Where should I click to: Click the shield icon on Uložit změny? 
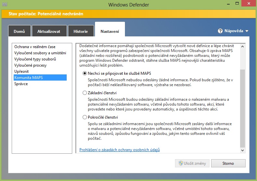point(181,163)
